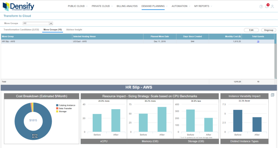Viewport: 278px width, 148px height.
Task: Click the Cost Breakdown panel header
Action: (x=42, y=96)
